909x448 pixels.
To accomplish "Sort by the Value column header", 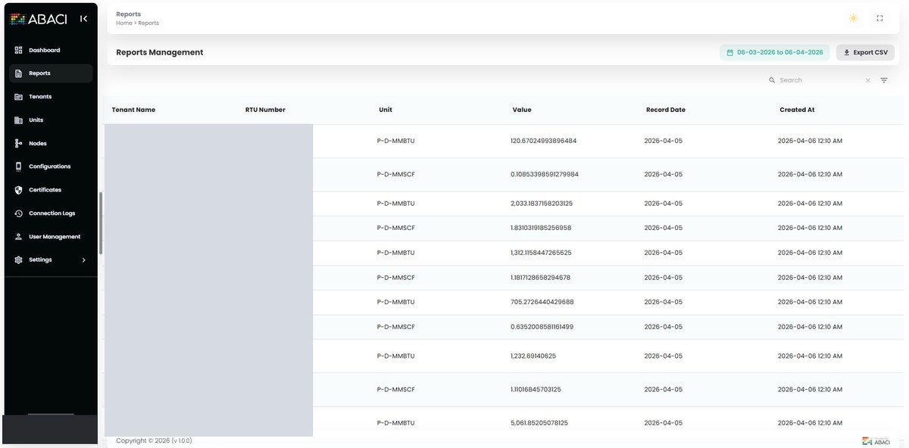I will point(522,110).
